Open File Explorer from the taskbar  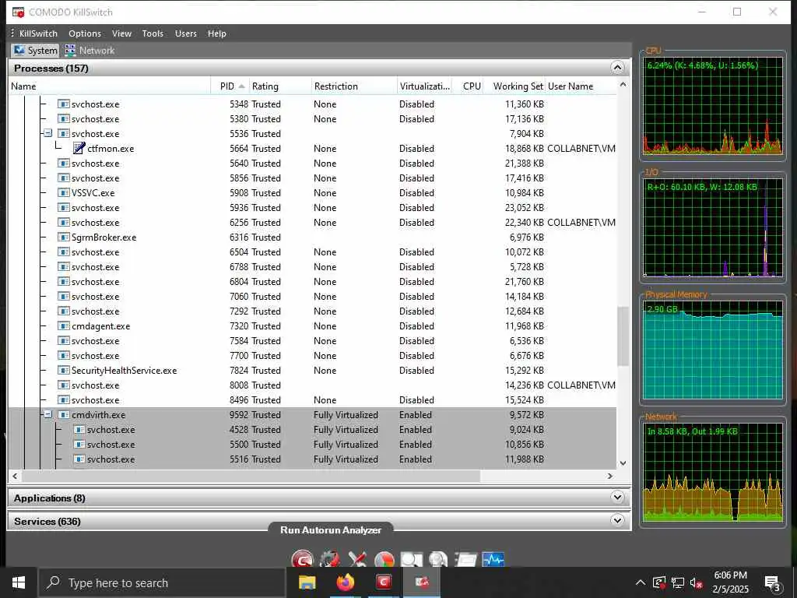pos(307,582)
